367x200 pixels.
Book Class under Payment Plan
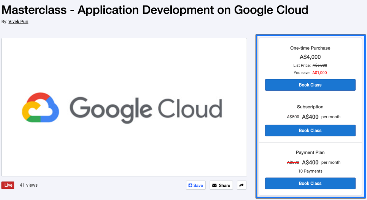point(310,183)
